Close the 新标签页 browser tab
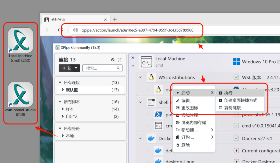This screenshot has width=280, height=163. 105,19
